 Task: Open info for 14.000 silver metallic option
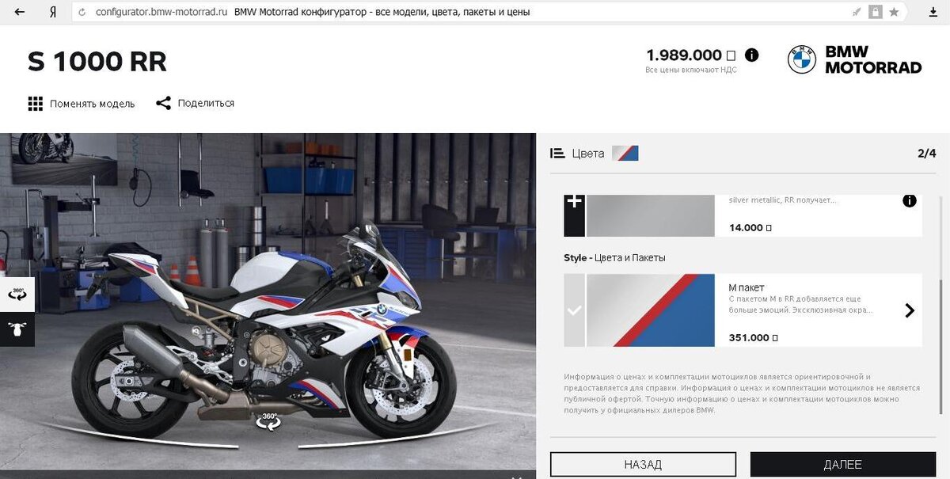[x=909, y=201]
